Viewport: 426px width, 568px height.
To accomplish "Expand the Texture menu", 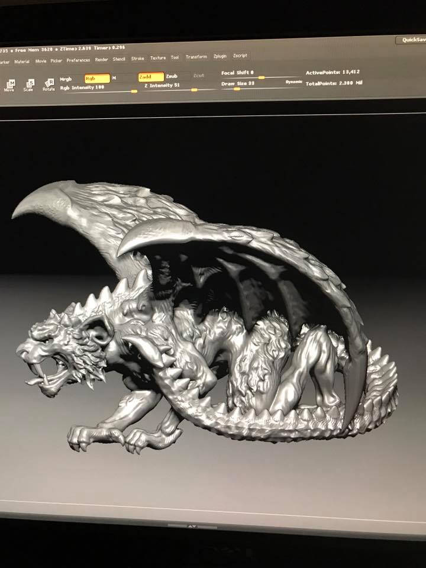I will 158,58.
